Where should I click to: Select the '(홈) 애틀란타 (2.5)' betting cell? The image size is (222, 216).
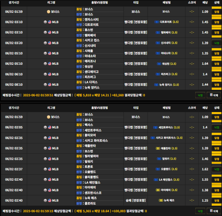167,148
